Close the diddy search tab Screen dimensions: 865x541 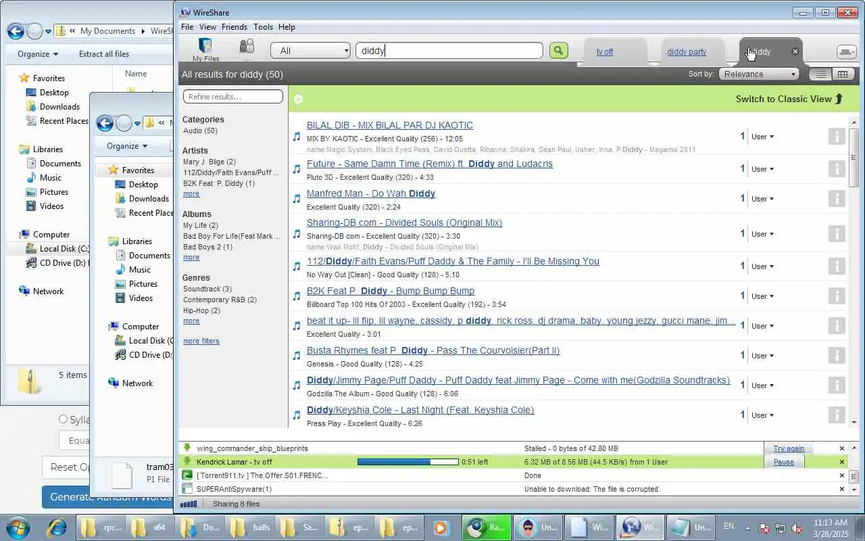pos(795,51)
